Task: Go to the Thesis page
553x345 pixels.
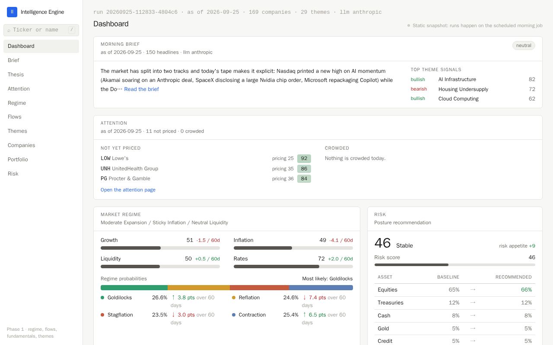Action: click(x=41, y=75)
